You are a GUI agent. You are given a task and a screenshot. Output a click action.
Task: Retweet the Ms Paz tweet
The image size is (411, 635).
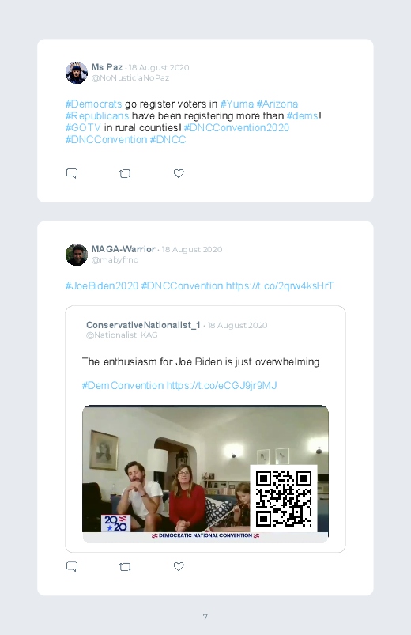125,174
